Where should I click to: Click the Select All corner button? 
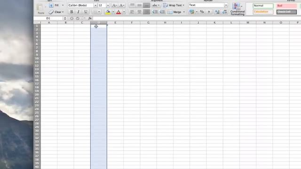[37, 23]
